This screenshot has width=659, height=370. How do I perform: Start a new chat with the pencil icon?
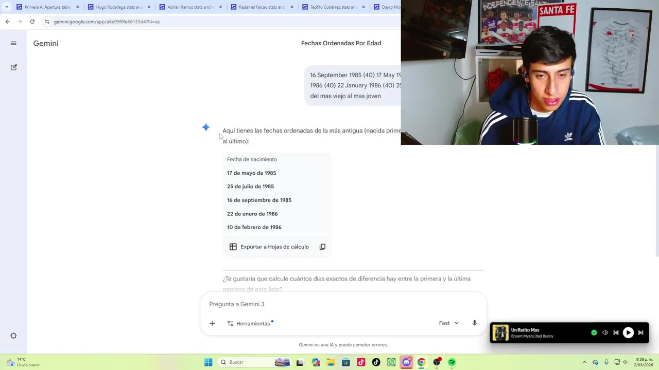coord(13,67)
